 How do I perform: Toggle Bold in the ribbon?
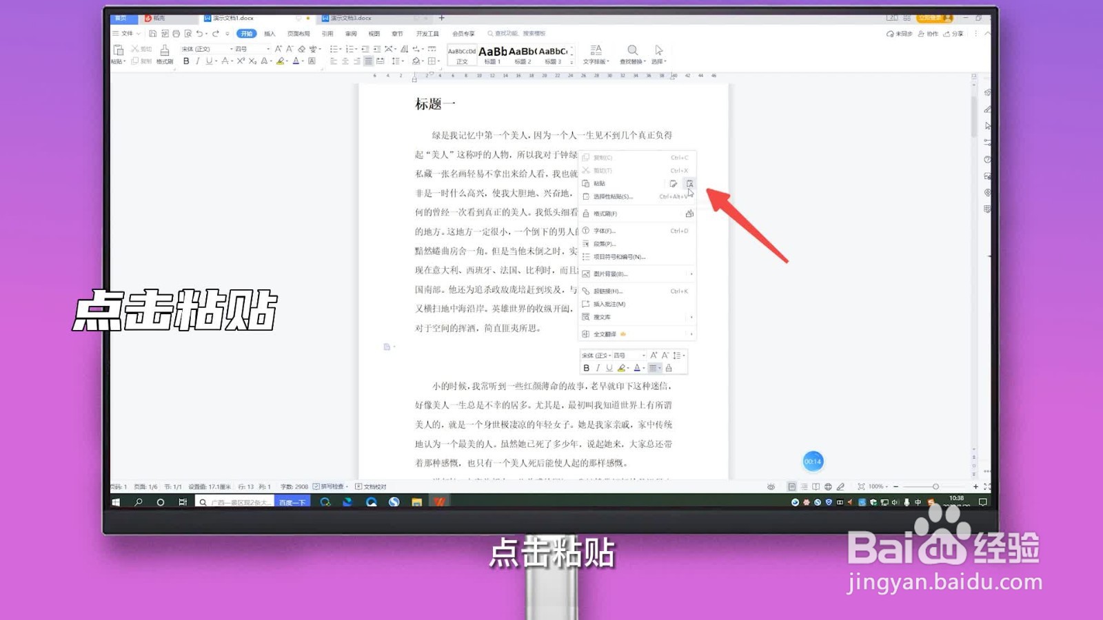click(186, 61)
